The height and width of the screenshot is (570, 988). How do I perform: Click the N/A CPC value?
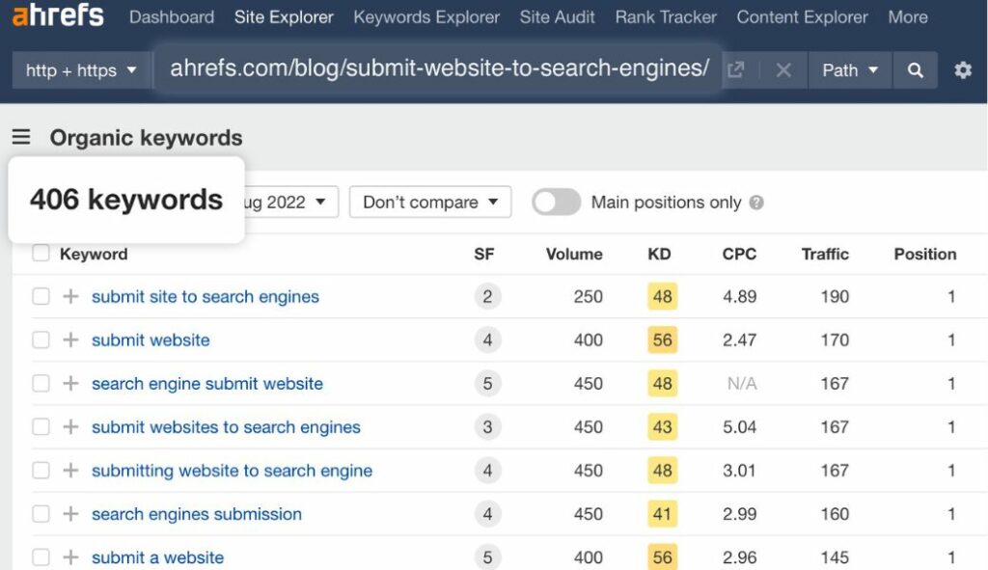[742, 383]
